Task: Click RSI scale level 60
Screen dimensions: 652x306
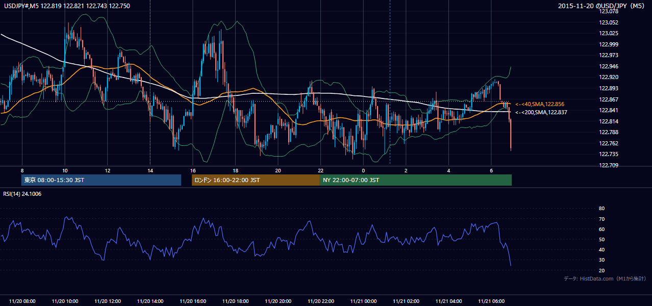Action: pos(601,229)
